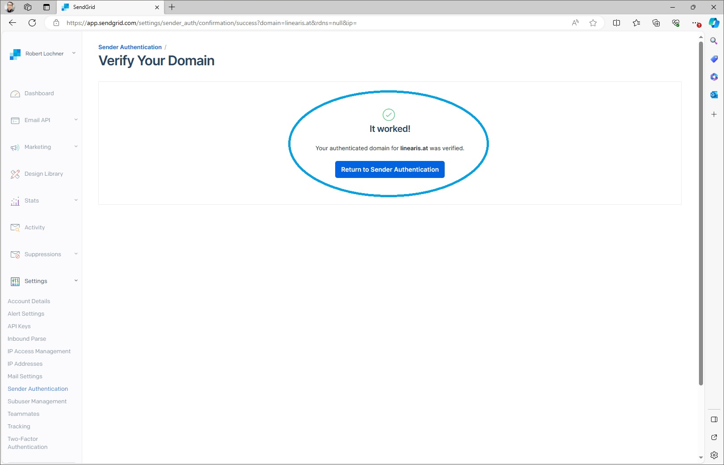Open the Favorites list icon
Viewport: 724px width, 465px height.
click(x=636, y=23)
